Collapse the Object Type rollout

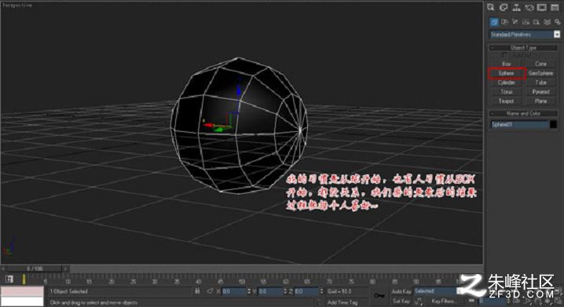tap(523, 48)
